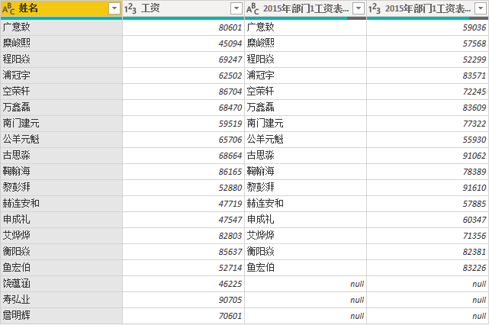Open the filter dropdown for 工资 column

pyautogui.click(x=236, y=8)
